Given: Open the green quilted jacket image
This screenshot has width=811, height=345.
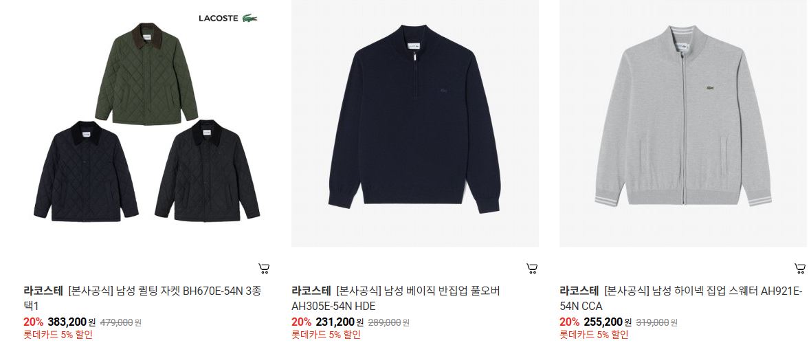Looking at the screenshot, I should (147, 74).
